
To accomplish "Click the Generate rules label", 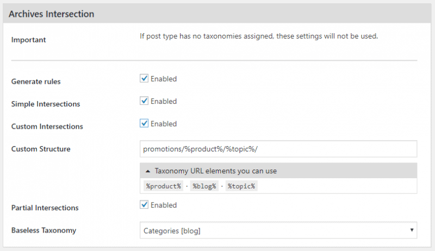I will [36, 81].
